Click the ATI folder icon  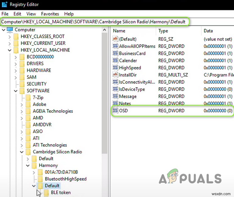pyautogui.click(x=28, y=138)
